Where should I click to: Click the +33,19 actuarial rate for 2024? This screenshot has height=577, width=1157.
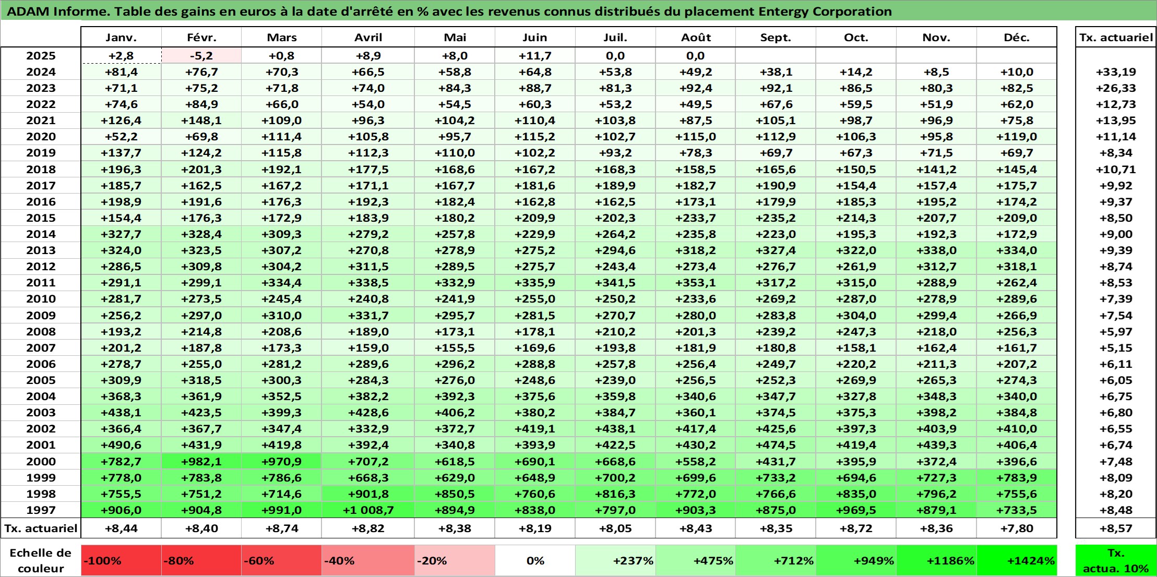click(1116, 72)
